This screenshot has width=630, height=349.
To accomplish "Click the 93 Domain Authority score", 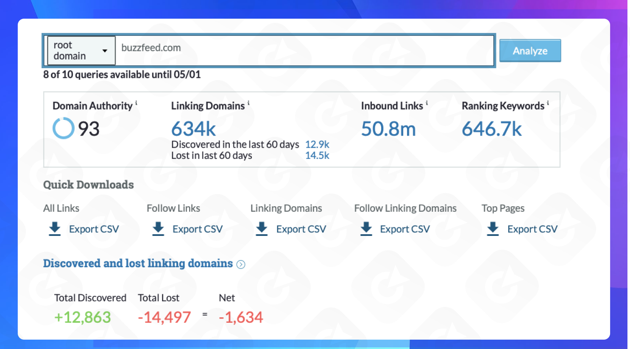I will pos(89,129).
